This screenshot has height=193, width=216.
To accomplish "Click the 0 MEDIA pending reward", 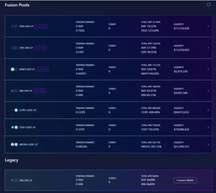I will coord(81,146).
